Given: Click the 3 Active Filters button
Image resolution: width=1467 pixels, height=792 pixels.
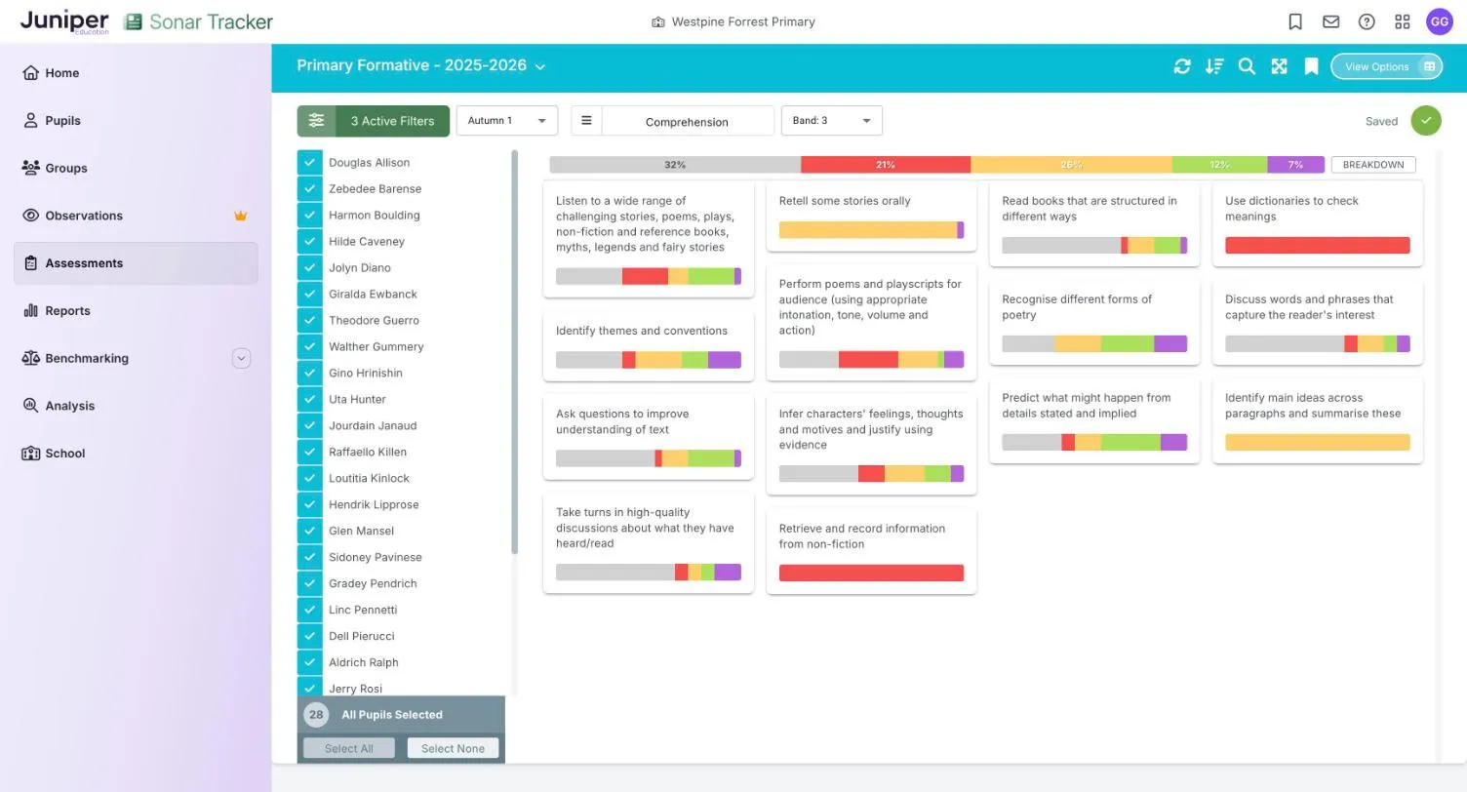Looking at the screenshot, I should tap(374, 121).
